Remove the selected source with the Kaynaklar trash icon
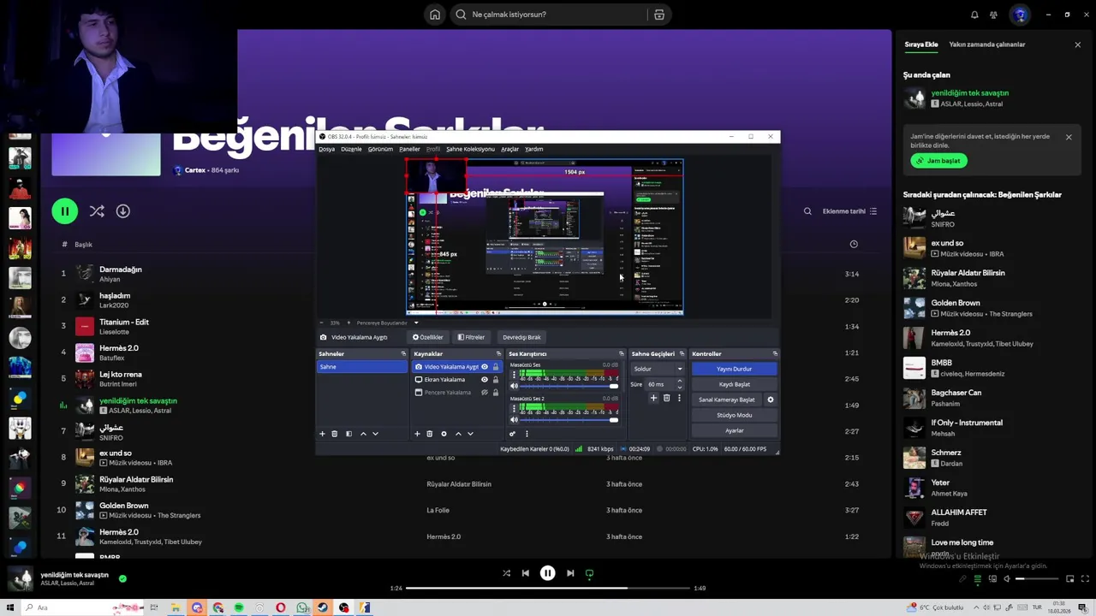1096x616 pixels. click(430, 434)
